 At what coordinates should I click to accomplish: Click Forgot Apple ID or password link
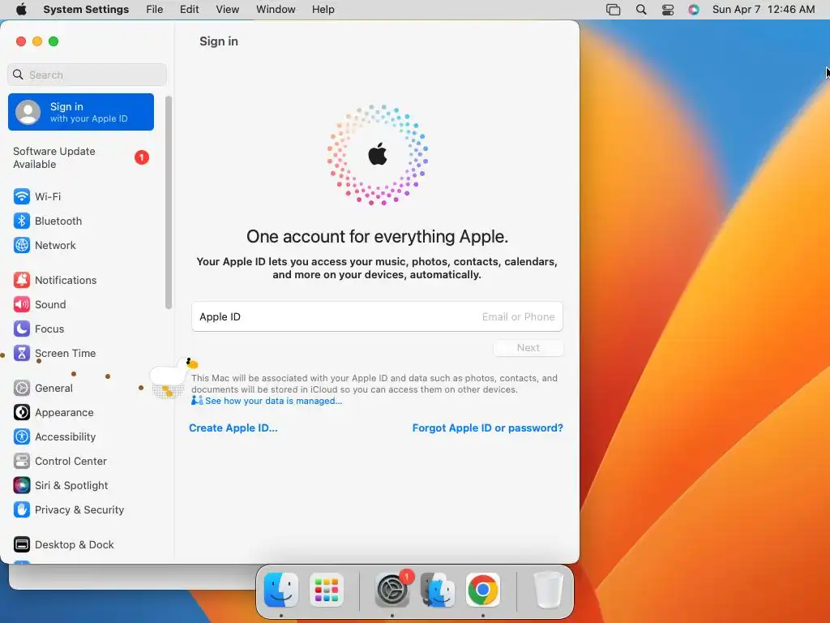pyautogui.click(x=487, y=428)
